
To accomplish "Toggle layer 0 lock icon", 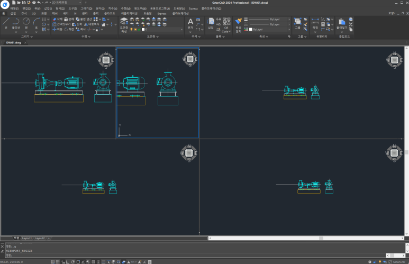I will (139, 30).
